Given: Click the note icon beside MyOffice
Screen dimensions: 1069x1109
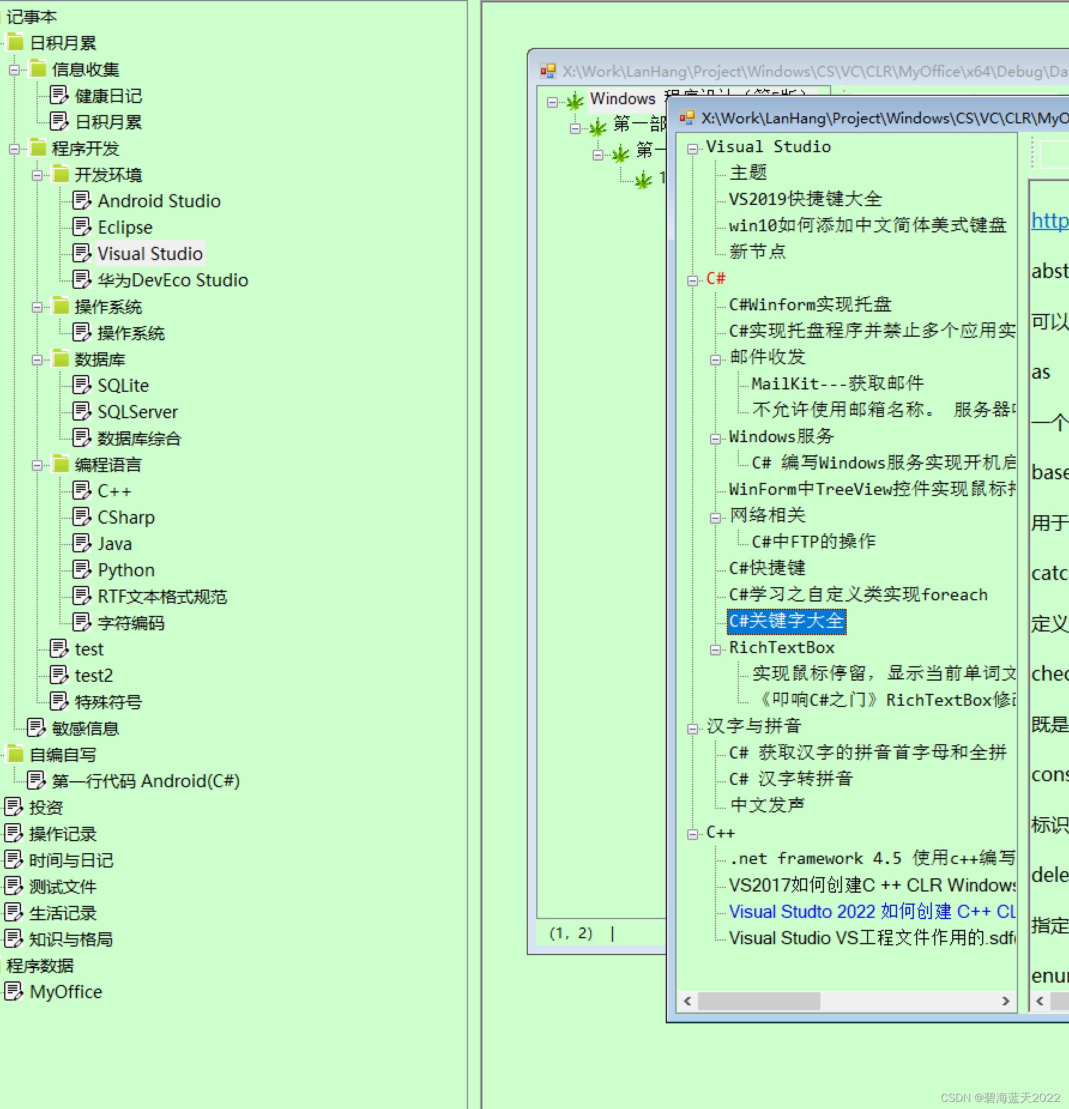Looking at the screenshot, I should [x=14, y=992].
